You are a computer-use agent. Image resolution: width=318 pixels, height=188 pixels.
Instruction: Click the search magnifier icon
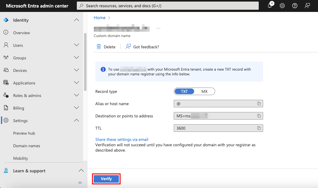click(81, 6)
